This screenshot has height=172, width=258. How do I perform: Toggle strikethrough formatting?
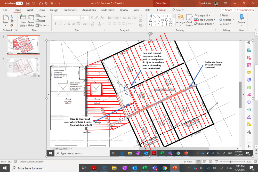74,24
